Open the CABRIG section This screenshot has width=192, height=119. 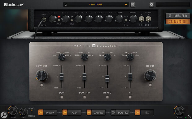(98, 113)
